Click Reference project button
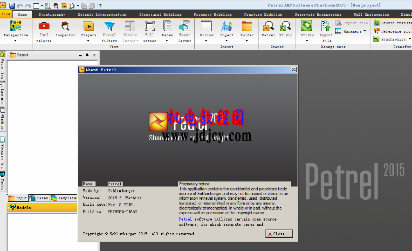The width and height of the screenshot is (412, 251). (393, 31)
